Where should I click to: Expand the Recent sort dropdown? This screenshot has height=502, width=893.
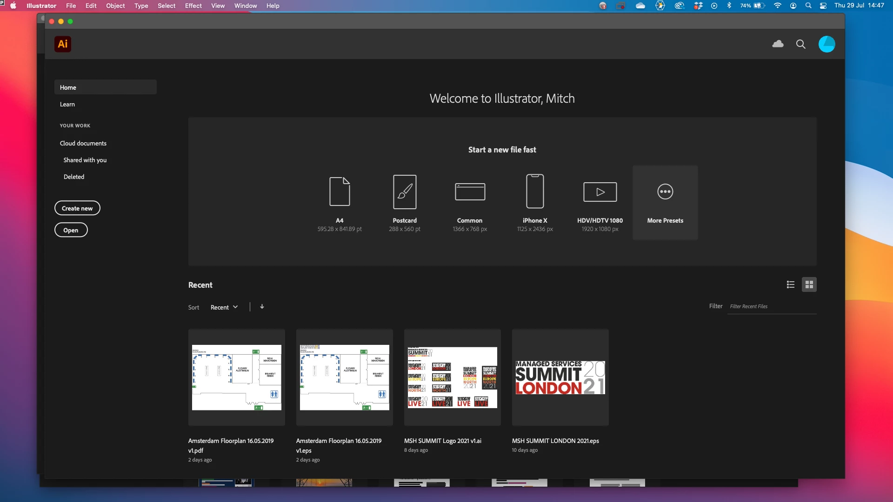coord(224,307)
